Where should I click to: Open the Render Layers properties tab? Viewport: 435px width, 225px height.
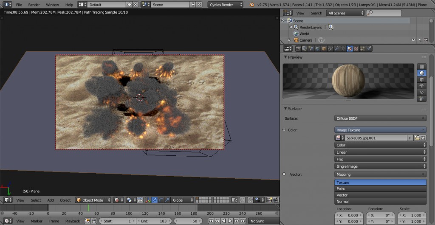click(304, 49)
